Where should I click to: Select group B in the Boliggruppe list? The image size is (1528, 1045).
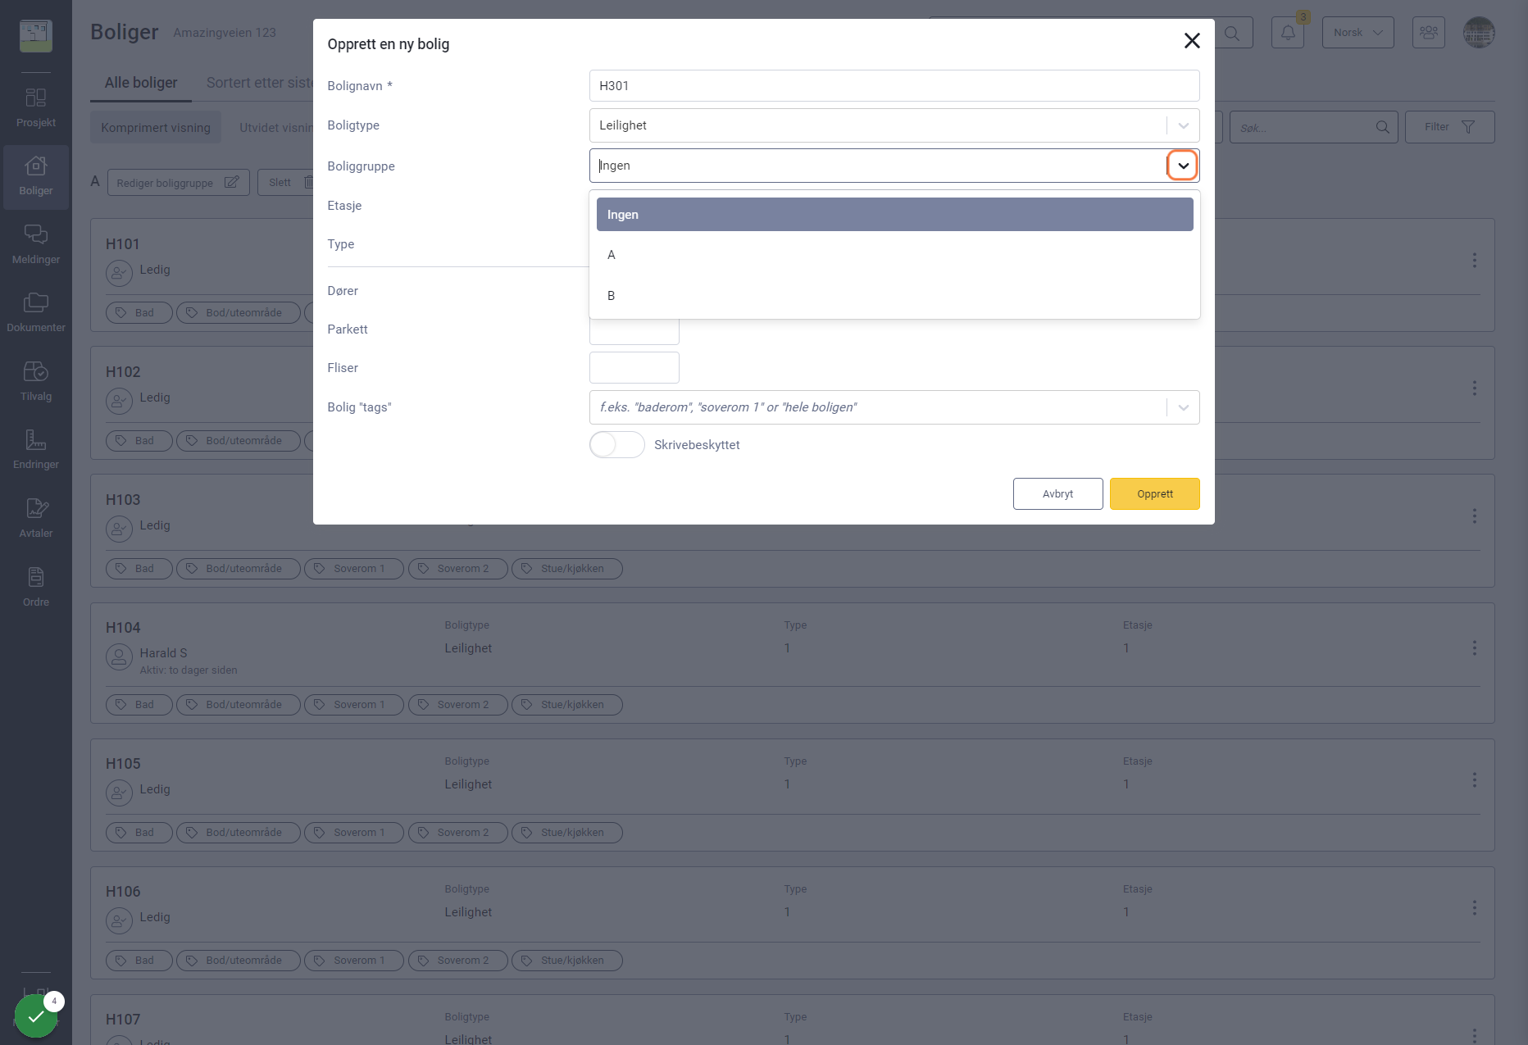895,296
